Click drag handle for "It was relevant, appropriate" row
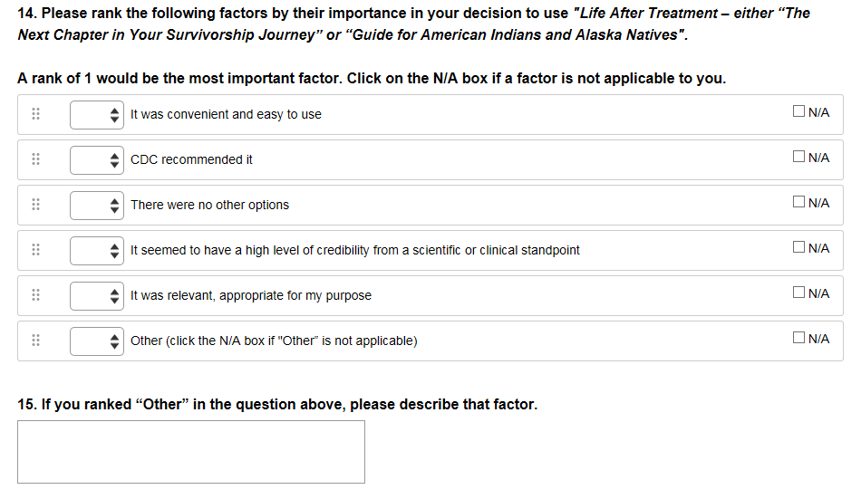 click(35, 295)
